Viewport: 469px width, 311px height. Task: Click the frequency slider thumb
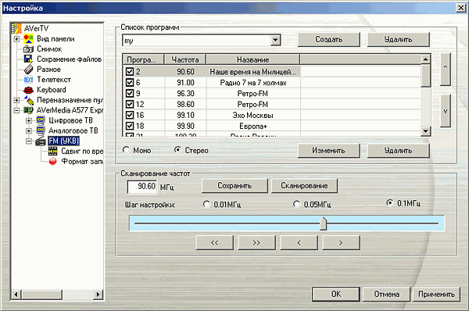pos(323,223)
